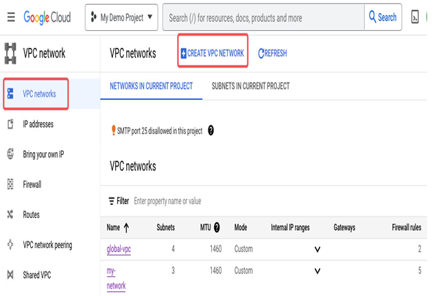
Task: Open the global-vpc network link
Action: (119, 249)
